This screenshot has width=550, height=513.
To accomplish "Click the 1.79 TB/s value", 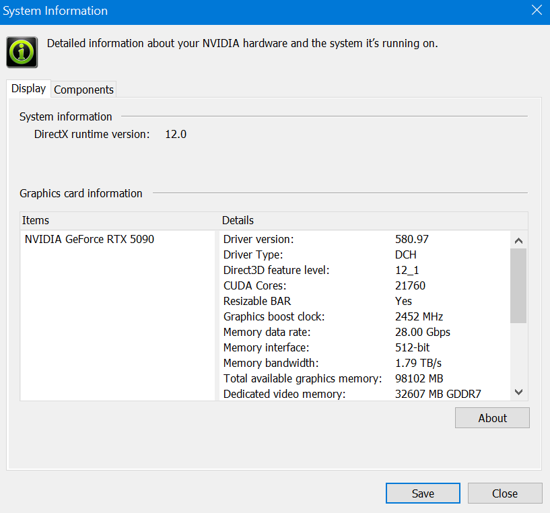I will click(418, 363).
